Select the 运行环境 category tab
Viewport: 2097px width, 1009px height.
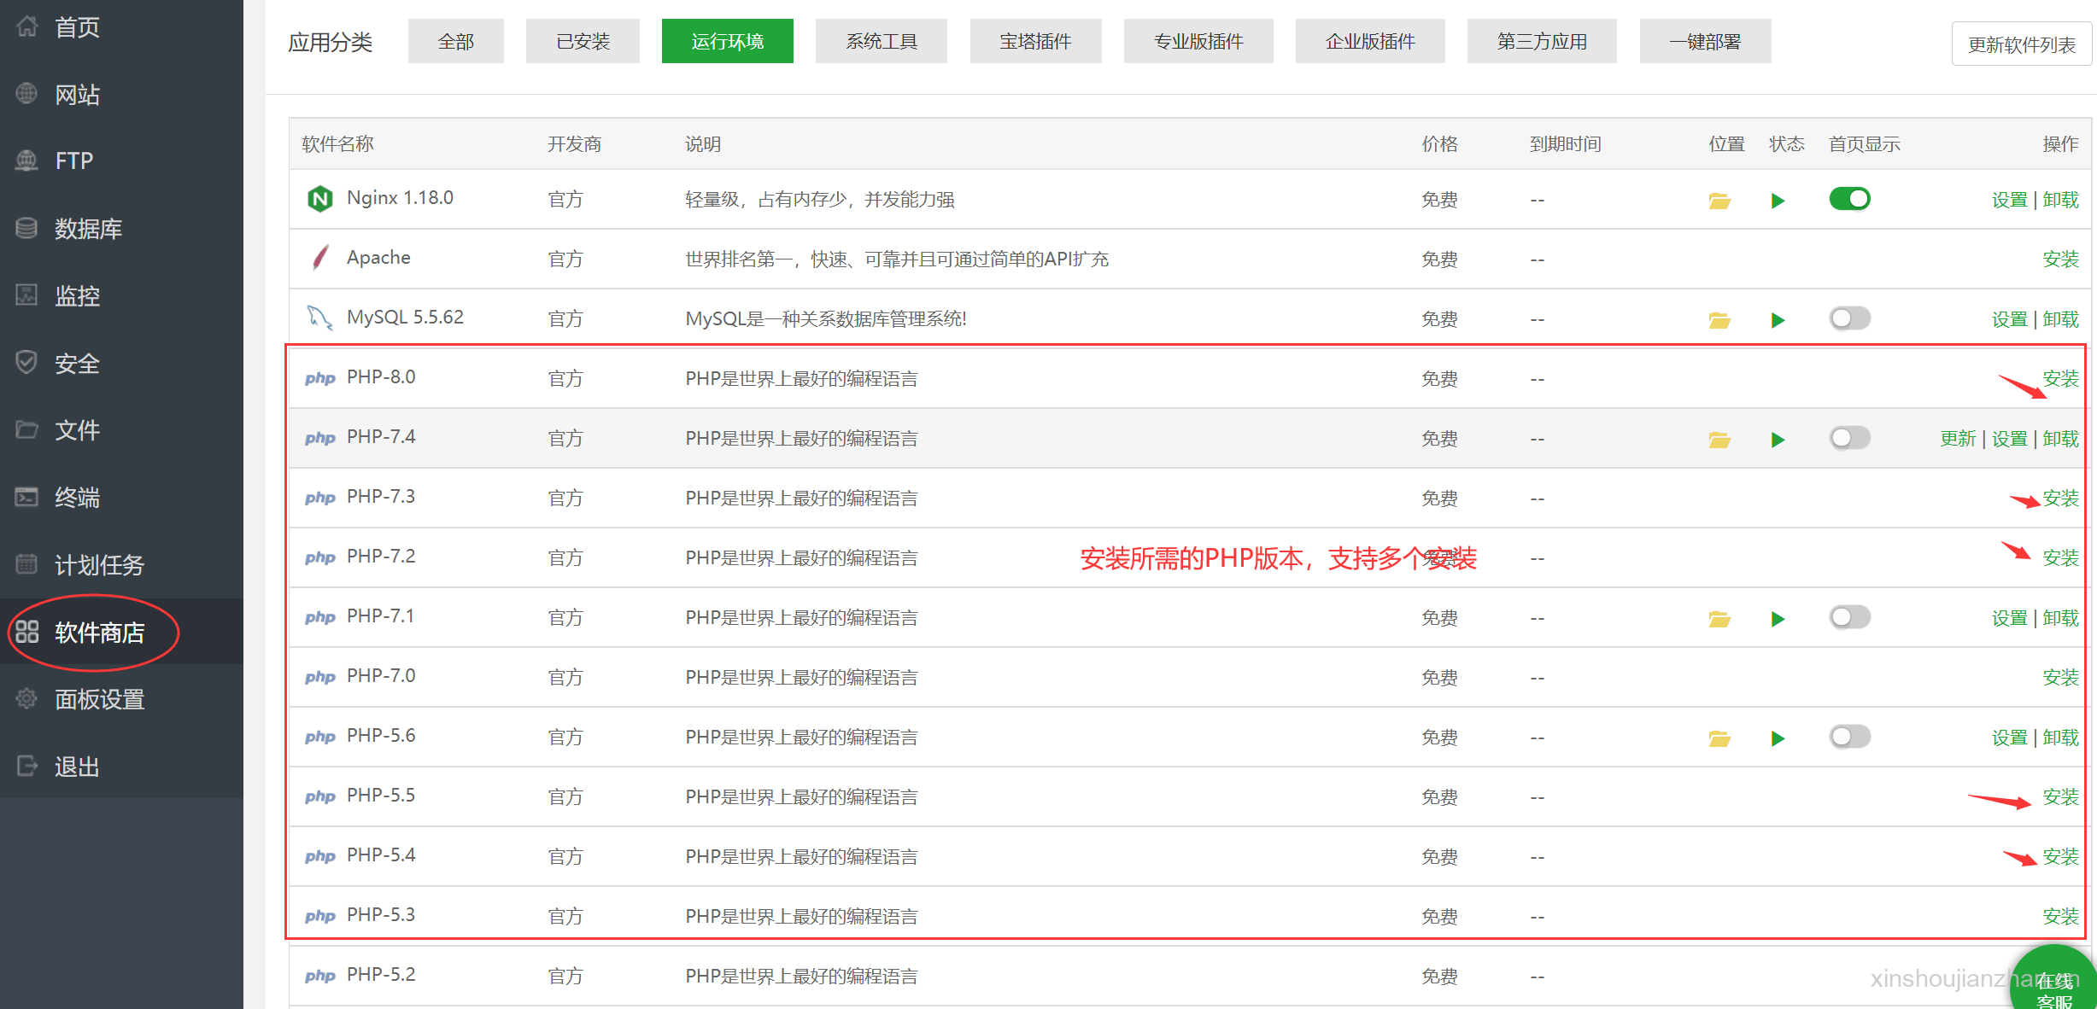click(727, 41)
